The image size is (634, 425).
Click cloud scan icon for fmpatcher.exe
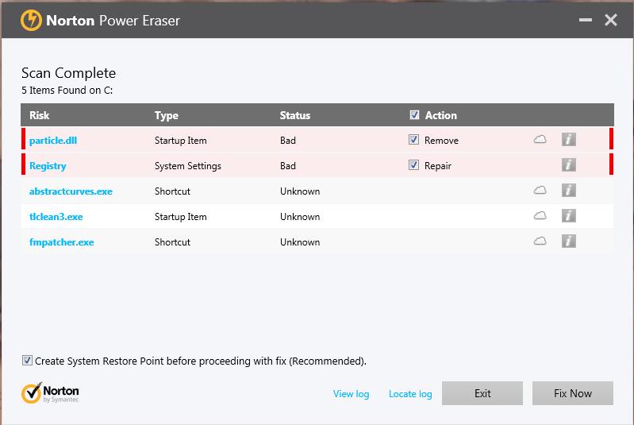click(540, 241)
